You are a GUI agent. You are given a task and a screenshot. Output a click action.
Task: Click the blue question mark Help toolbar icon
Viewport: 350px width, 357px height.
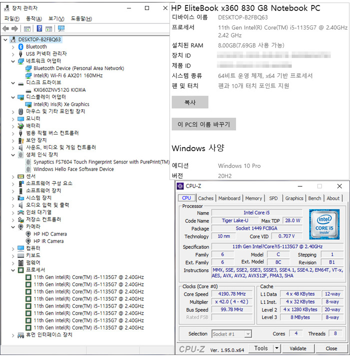coord(39,28)
